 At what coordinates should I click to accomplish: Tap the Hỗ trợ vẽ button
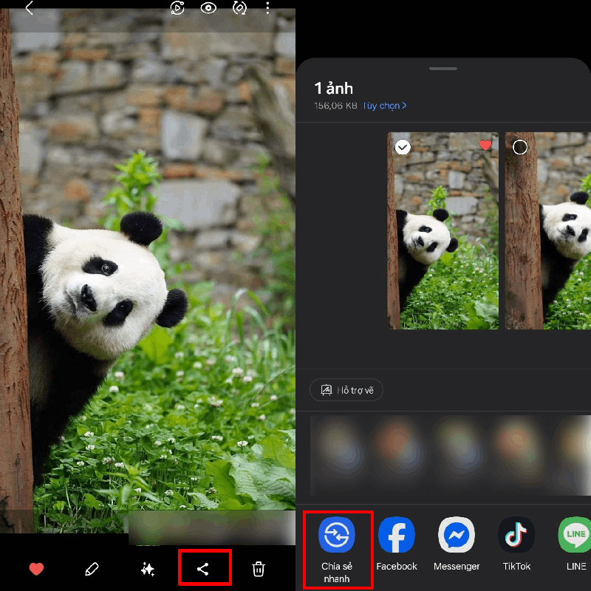pyautogui.click(x=346, y=390)
